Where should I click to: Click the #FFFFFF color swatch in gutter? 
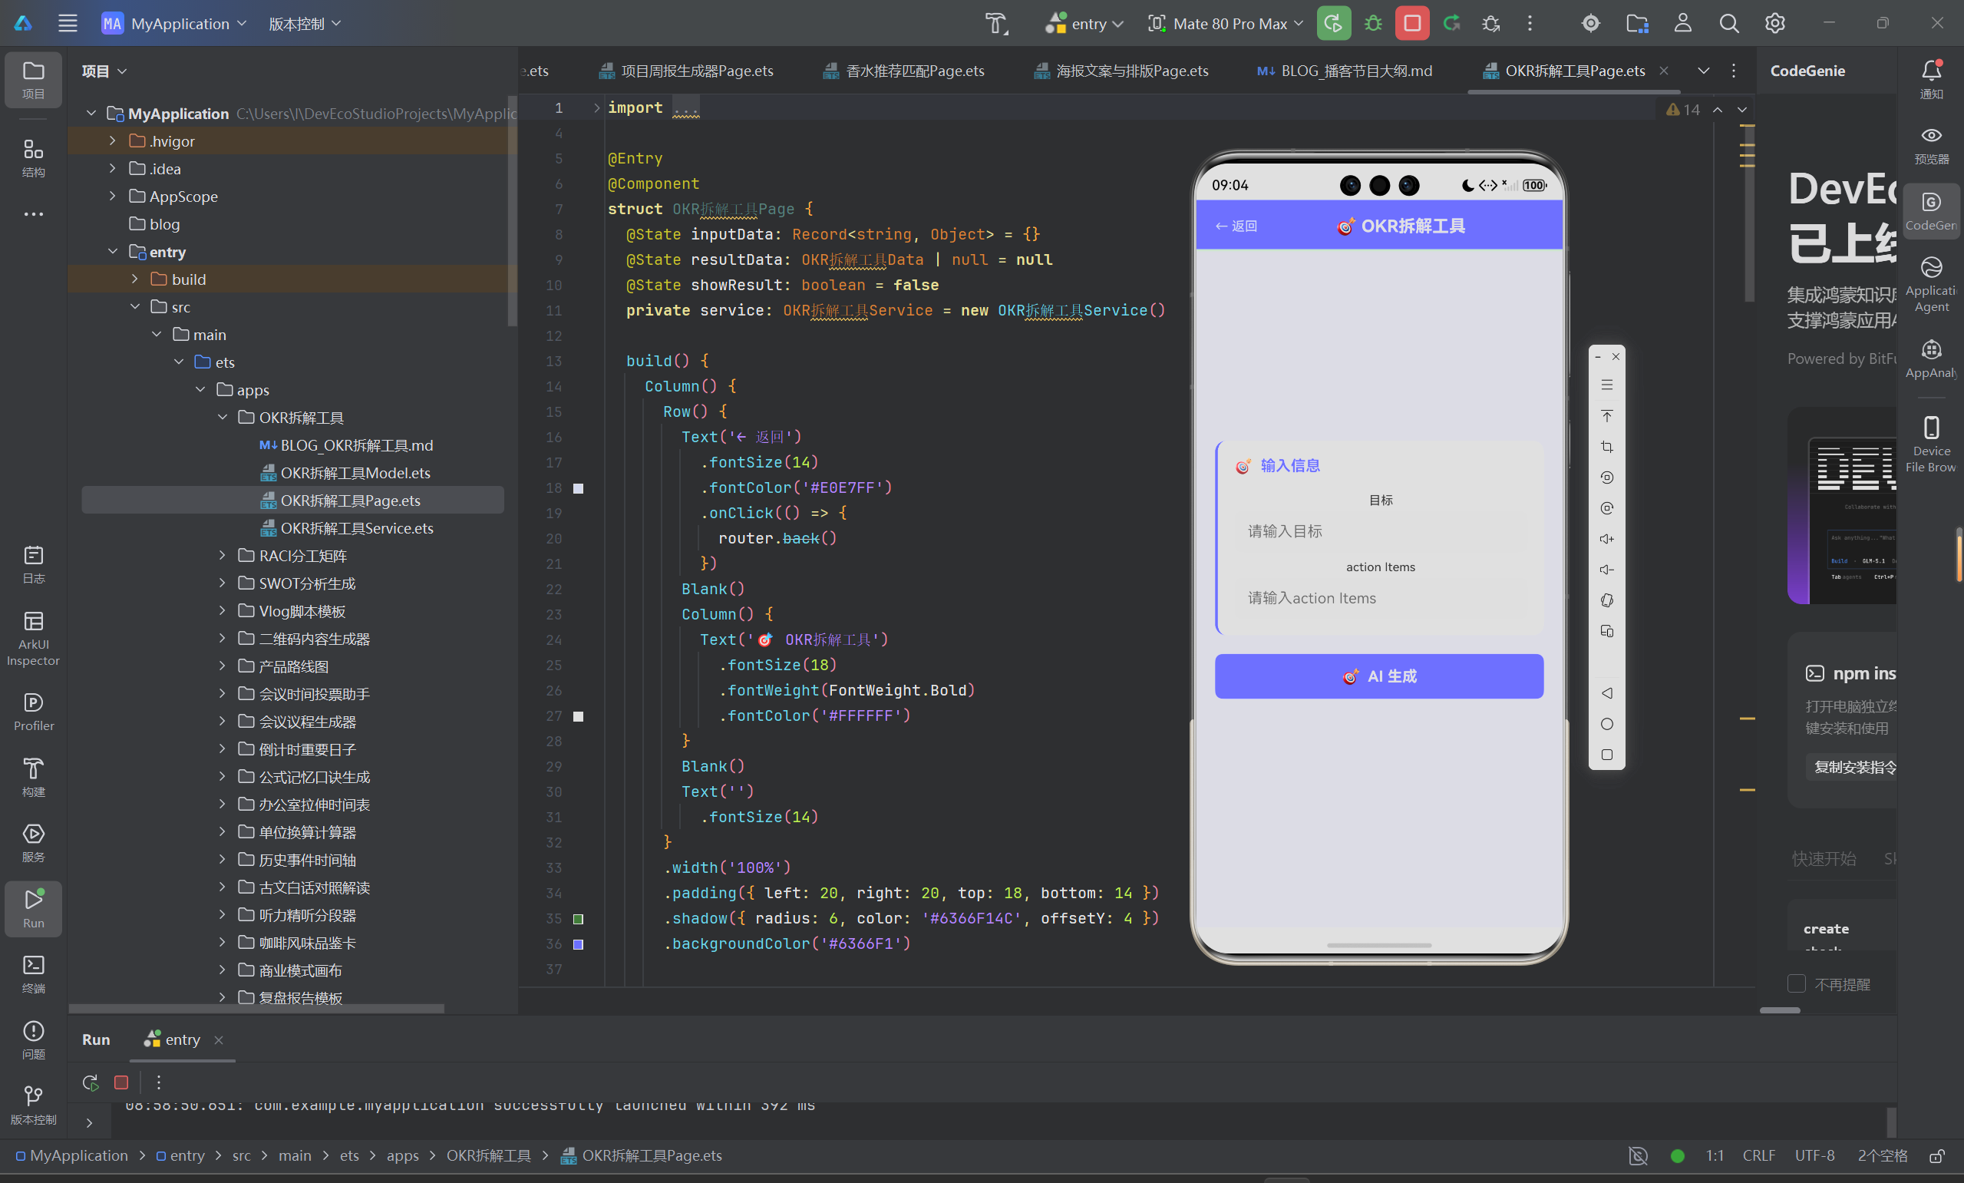[x=579, y=715]
